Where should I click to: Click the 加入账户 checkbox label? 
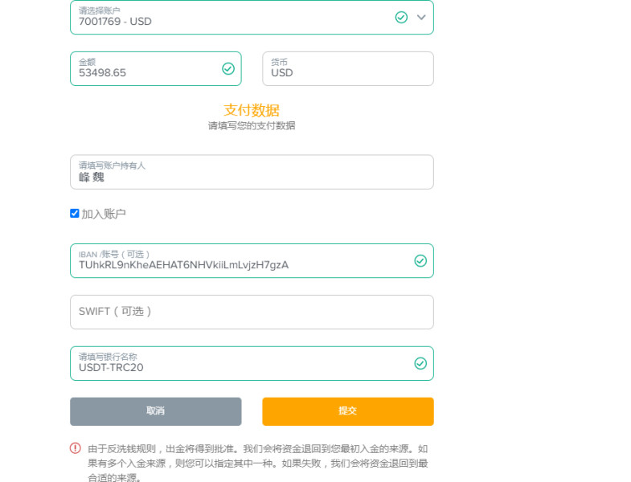click(104, 214)
